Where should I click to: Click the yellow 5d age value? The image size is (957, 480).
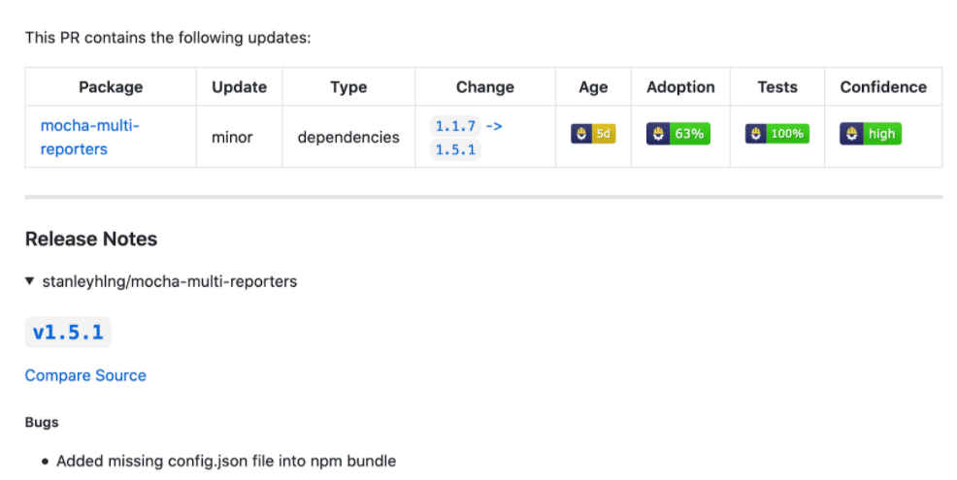pos(604,134)
